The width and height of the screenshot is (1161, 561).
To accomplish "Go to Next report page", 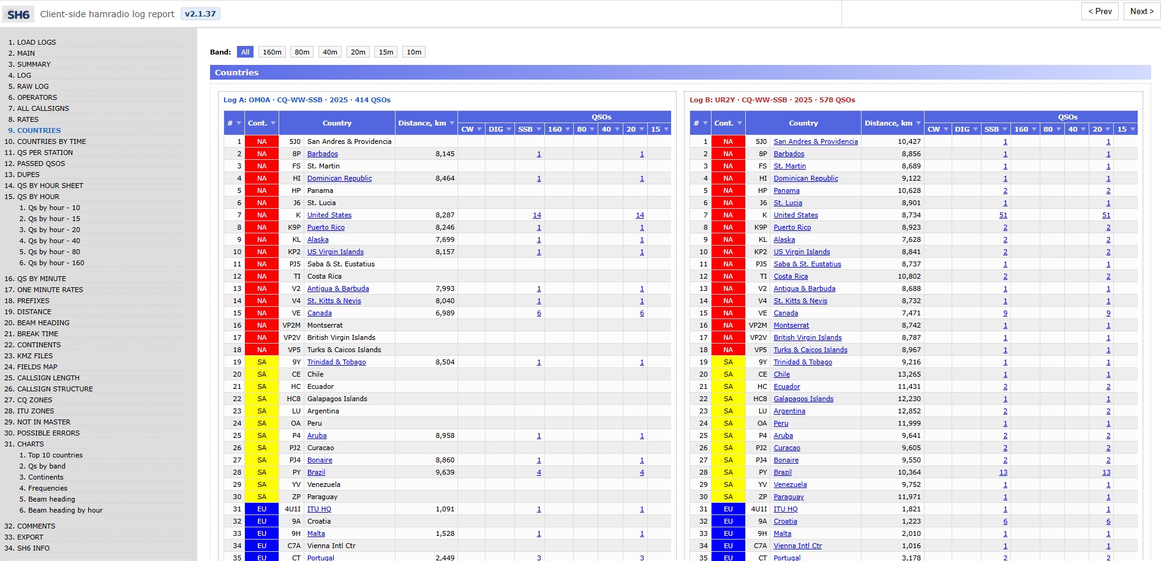I will coord(1141,11).
